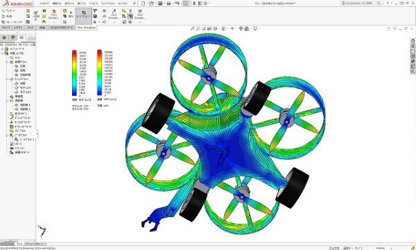416x250 pixels.
Task: Click the Undo arrow icon
Action: coord(177,3)
